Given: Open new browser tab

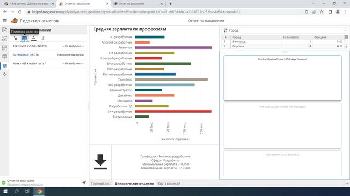Looking at the screenshot, I should [170, 4].
